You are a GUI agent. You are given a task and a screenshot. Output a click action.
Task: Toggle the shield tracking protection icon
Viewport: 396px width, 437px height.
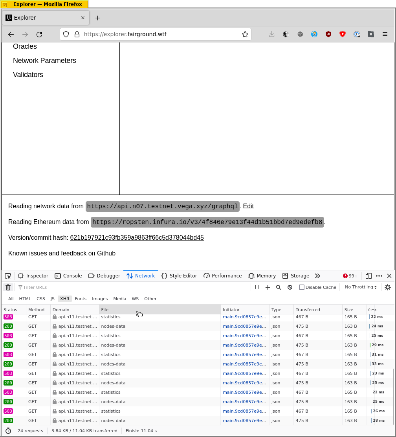pyautogui.click(x=66, y=34)
